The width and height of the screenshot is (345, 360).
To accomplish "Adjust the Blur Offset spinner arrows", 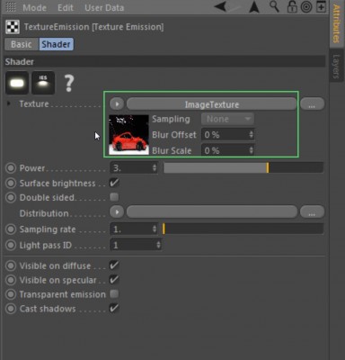I will [x=252, y=135].
